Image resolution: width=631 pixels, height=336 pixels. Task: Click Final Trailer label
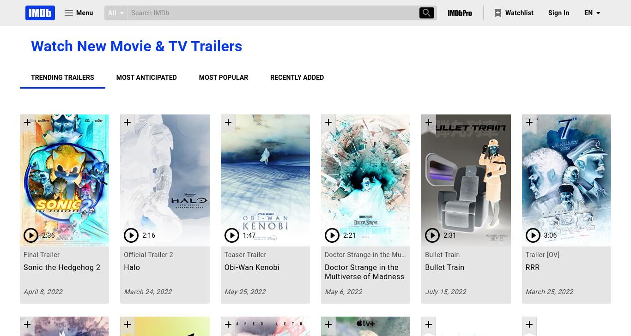click(x=42, y=255)
